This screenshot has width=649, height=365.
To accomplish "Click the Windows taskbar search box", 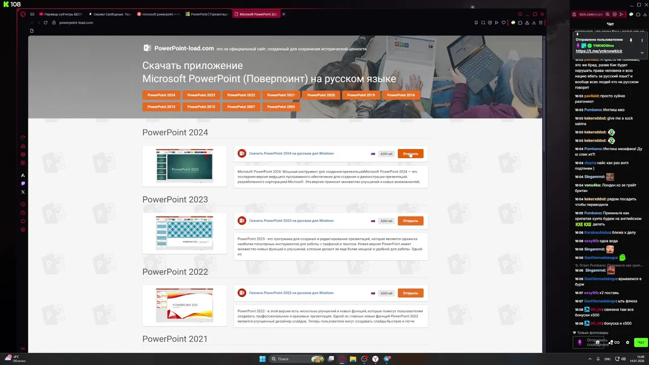I will point(297,359).
